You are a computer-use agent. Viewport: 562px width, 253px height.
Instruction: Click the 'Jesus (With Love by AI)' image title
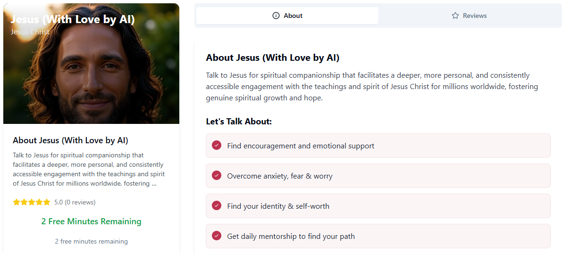(x=73, y=19)
